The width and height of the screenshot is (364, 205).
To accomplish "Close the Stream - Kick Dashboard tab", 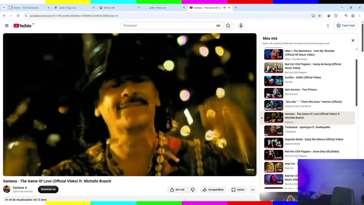I will (48, 8).
